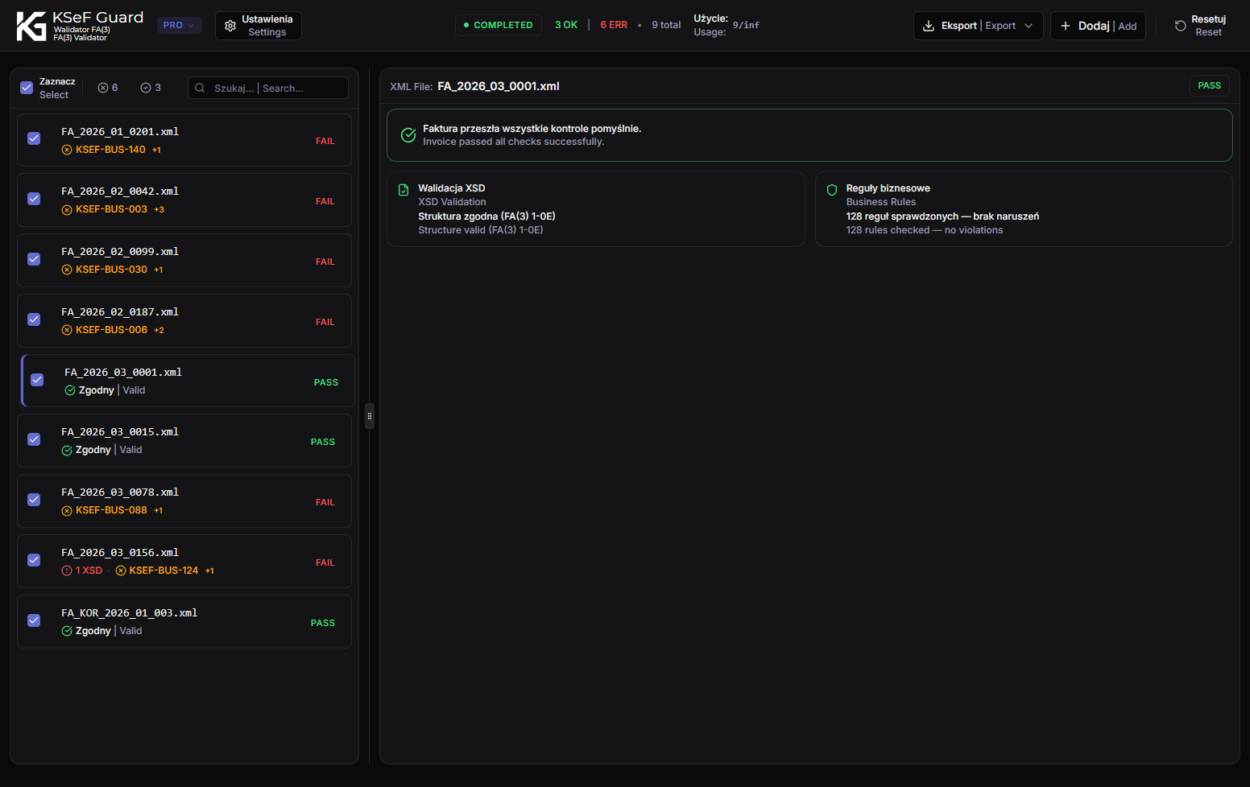Uncheck the Zaznacz select-all checkbox
1250x787 pixels.
point(27,88)
